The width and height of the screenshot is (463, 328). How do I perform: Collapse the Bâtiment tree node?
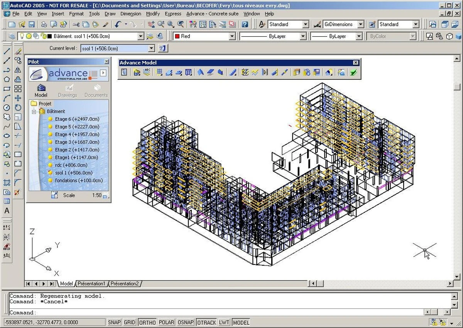pyautogui.click(x=34, y=111)
